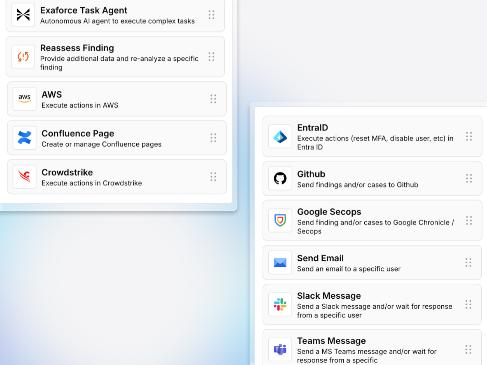Select the Send Email title

click(320, 258)
